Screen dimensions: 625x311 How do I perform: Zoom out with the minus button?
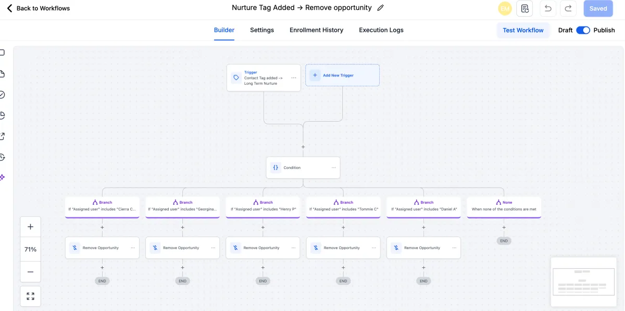(x=30, y=271)
